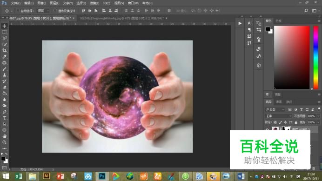Select the Brush tool

point(4,69)
